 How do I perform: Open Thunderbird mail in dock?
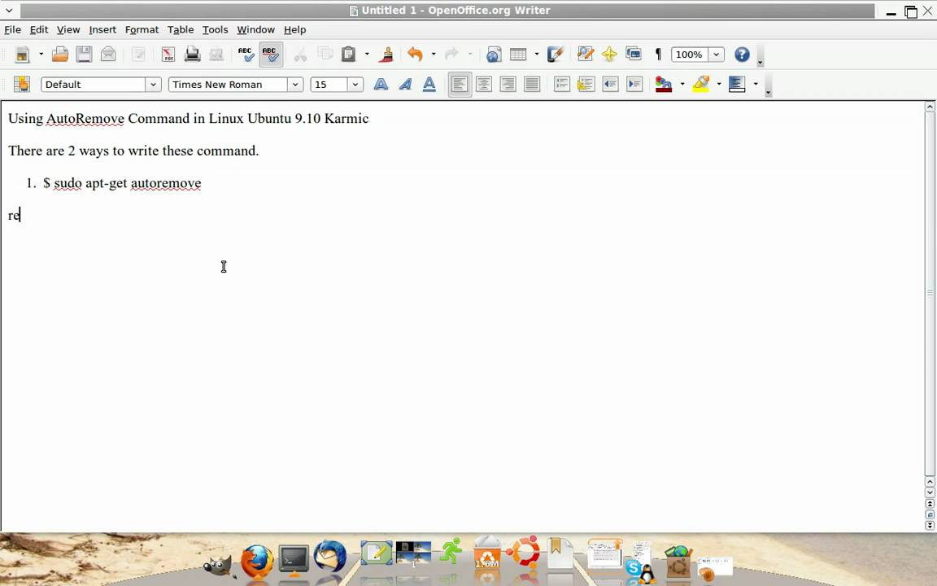[x=330, y=556]
